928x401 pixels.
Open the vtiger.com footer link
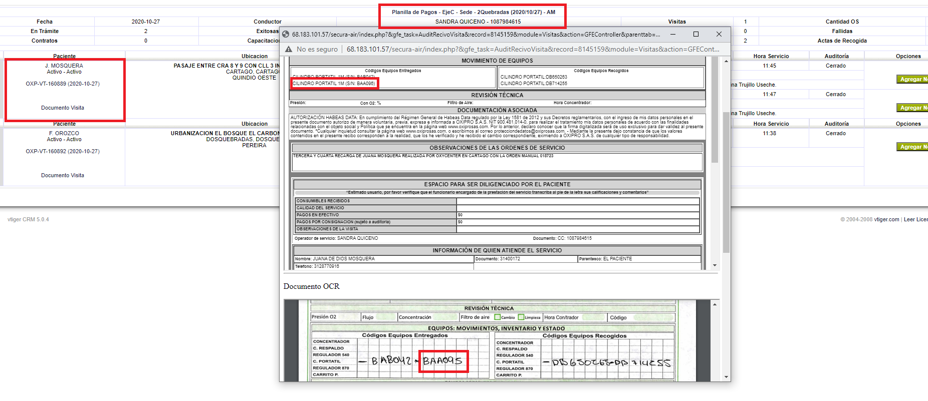pyautogui.click(x=886, y=219)
